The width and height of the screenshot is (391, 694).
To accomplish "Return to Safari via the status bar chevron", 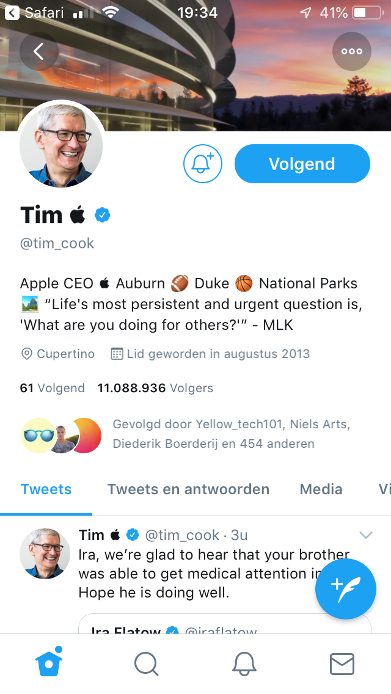I will [x=11, y=12].
